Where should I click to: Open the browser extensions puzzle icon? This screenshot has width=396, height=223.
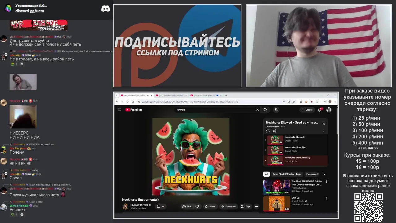pyautogui.click(x=316, y=102)
